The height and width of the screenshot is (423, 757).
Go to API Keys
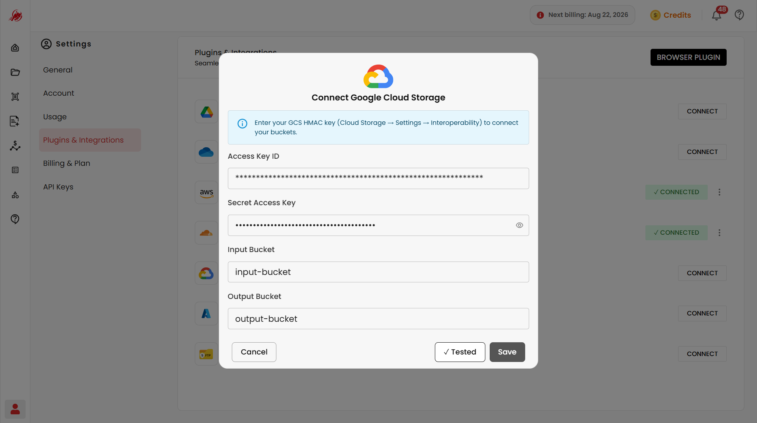[x=58, y=187]
